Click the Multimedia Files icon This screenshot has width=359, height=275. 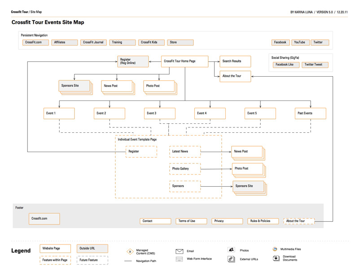pos(275,249)
